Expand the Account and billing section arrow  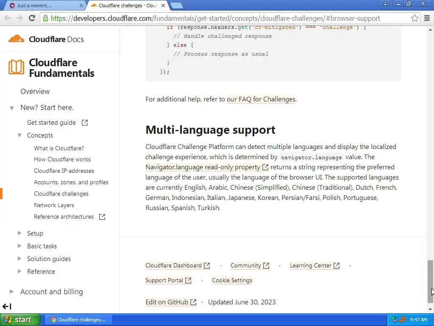click(11, 292)
